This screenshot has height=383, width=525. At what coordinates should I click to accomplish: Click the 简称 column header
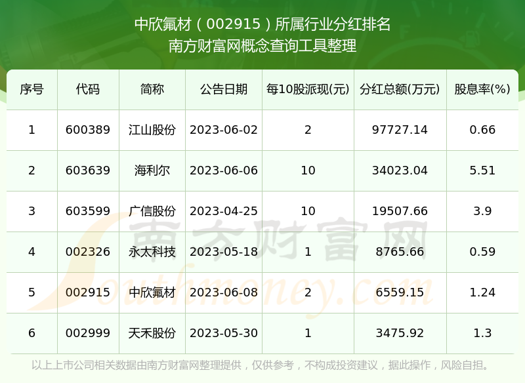(x=152, y=89)
